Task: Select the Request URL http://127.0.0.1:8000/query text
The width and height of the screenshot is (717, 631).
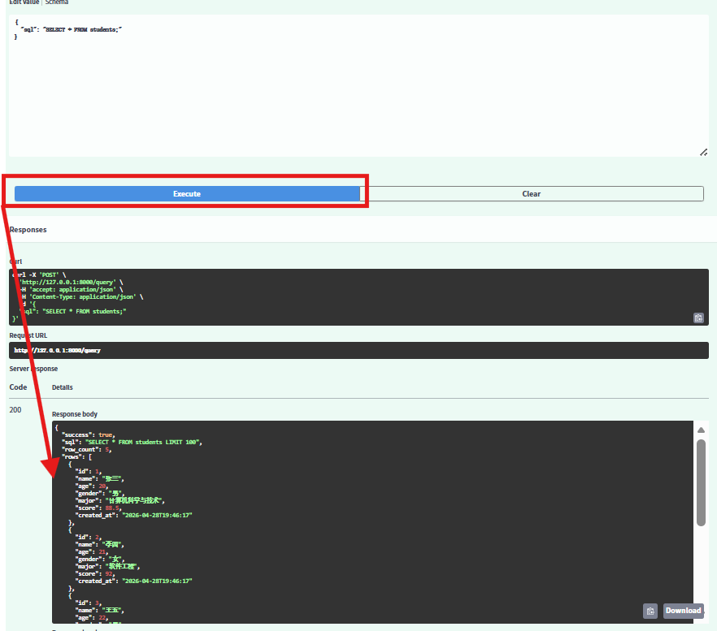Action: [x=57, y=351]
